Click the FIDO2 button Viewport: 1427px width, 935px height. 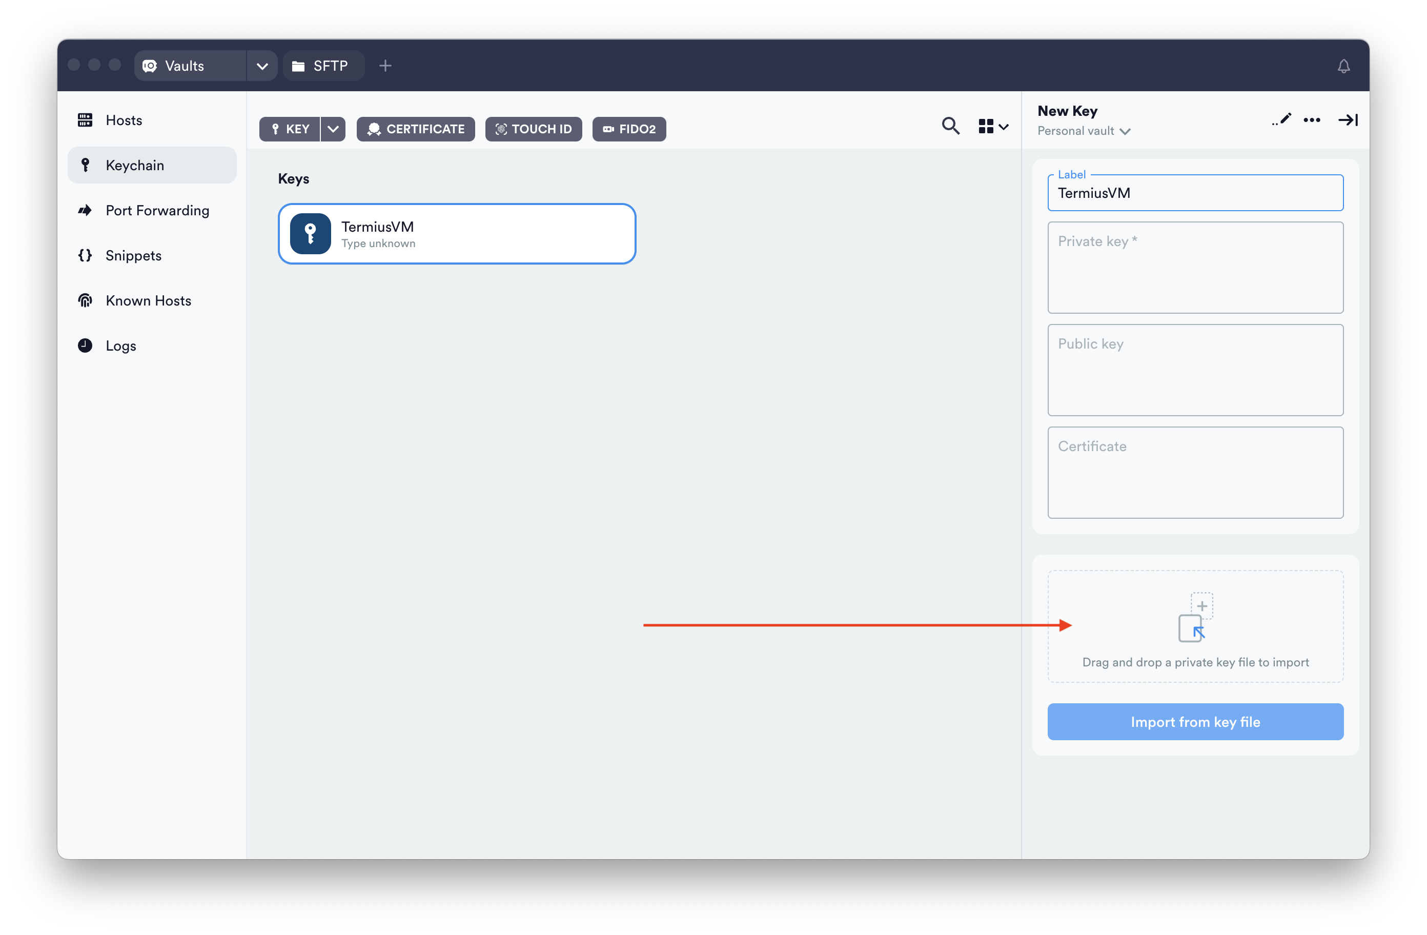pyautogui.click(x=629, y=129)
